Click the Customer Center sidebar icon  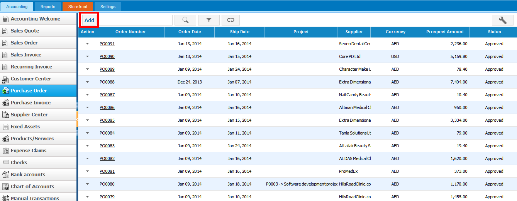point(5,79)
